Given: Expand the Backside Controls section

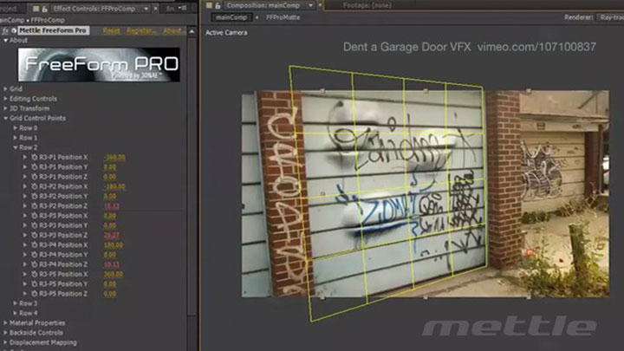Looking at the screenshot, I should (5, 333).
